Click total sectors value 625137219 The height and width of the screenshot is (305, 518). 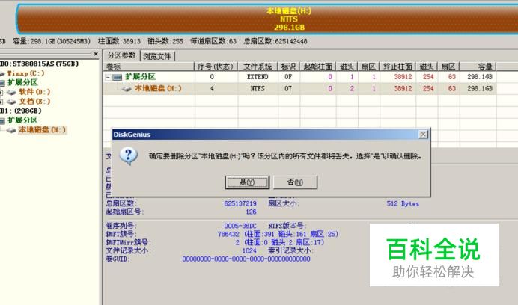[240, 203]
